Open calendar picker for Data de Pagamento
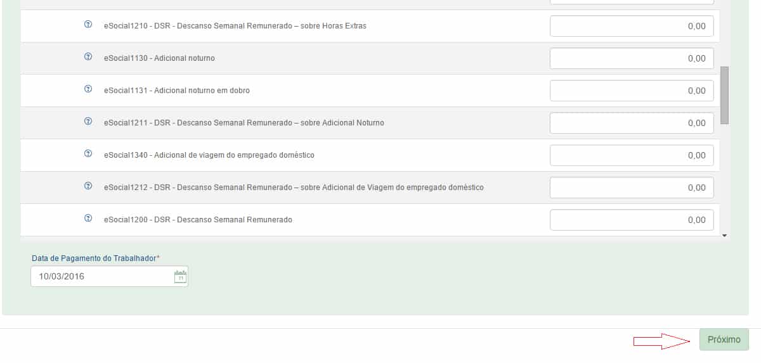 click(x=180, y=276)
